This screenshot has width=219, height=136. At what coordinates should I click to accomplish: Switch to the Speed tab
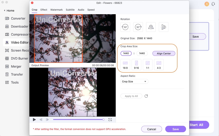(91, 10)
